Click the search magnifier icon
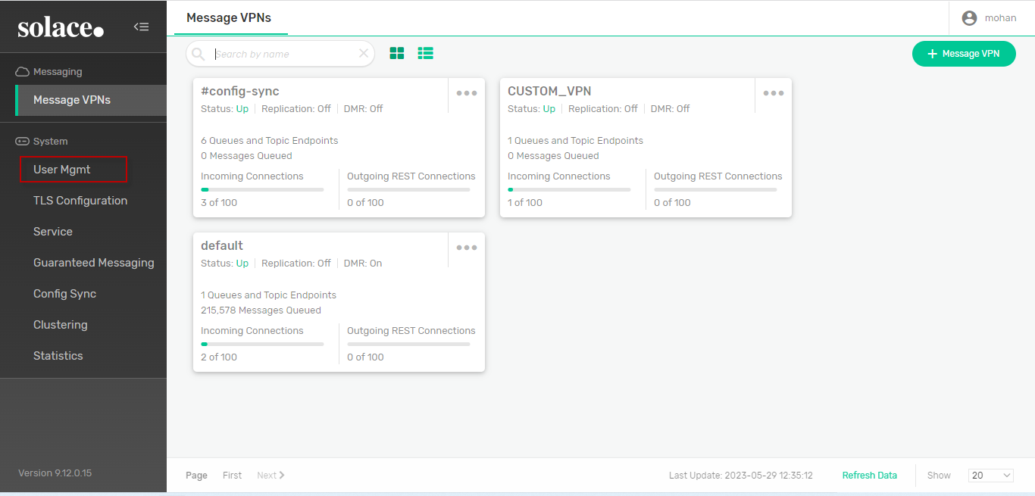1035x496 pixels. click(x=199, y=55)
